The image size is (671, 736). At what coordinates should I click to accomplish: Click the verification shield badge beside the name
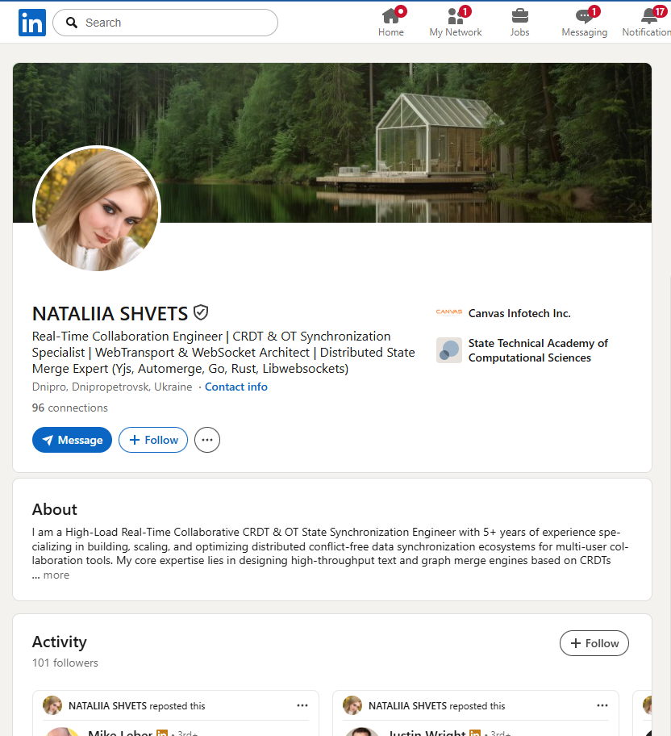coord(201,312)
